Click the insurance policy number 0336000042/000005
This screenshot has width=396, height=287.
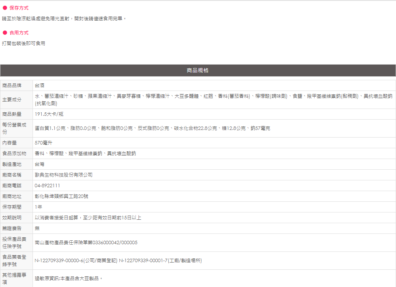[x=115, y=242]
